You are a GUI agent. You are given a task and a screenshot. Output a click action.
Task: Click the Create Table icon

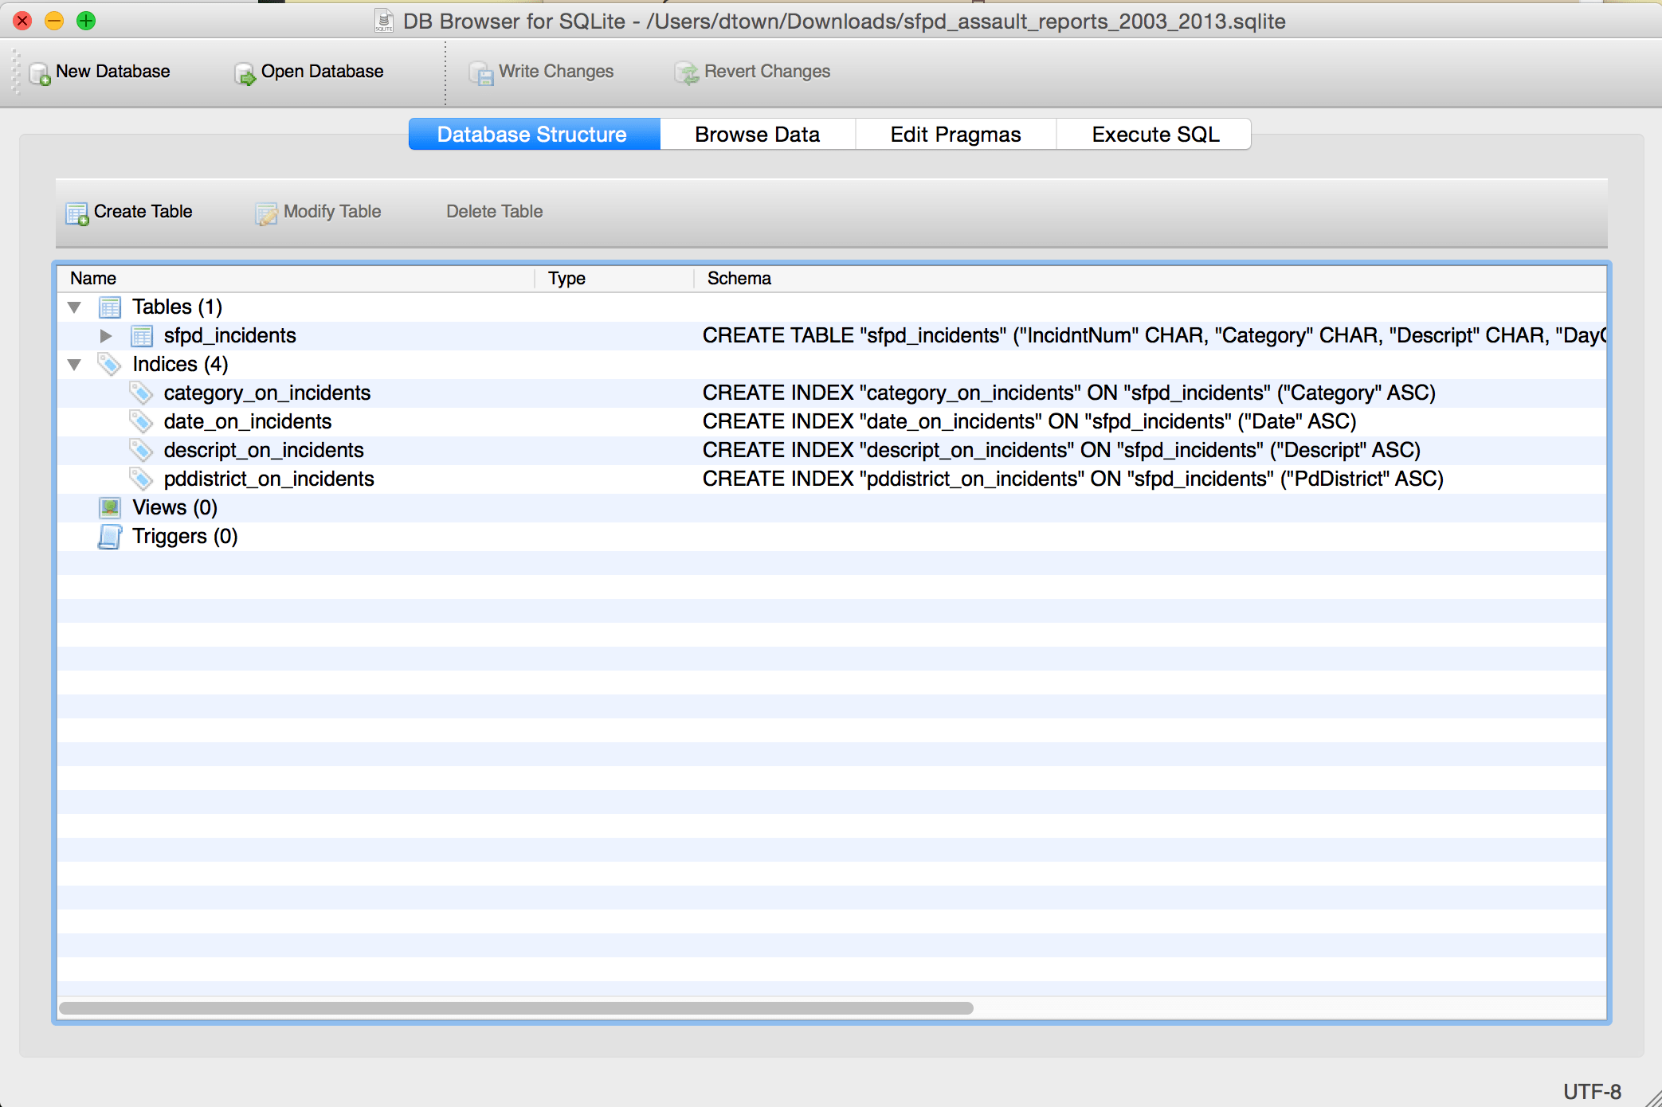point(77,213)
